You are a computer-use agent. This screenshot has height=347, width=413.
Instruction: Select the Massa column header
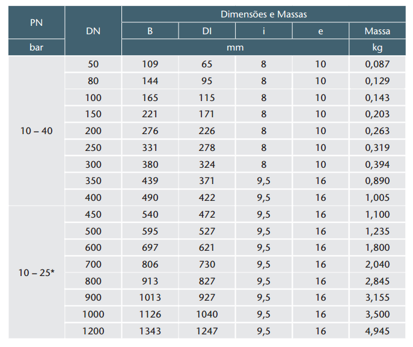coord(377,31)
